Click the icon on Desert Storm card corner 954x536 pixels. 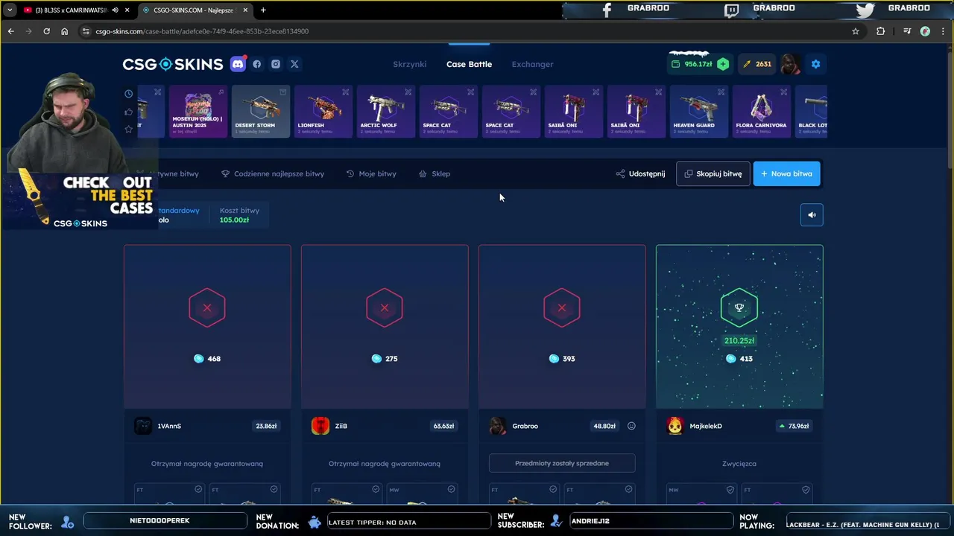click(283, 92)
